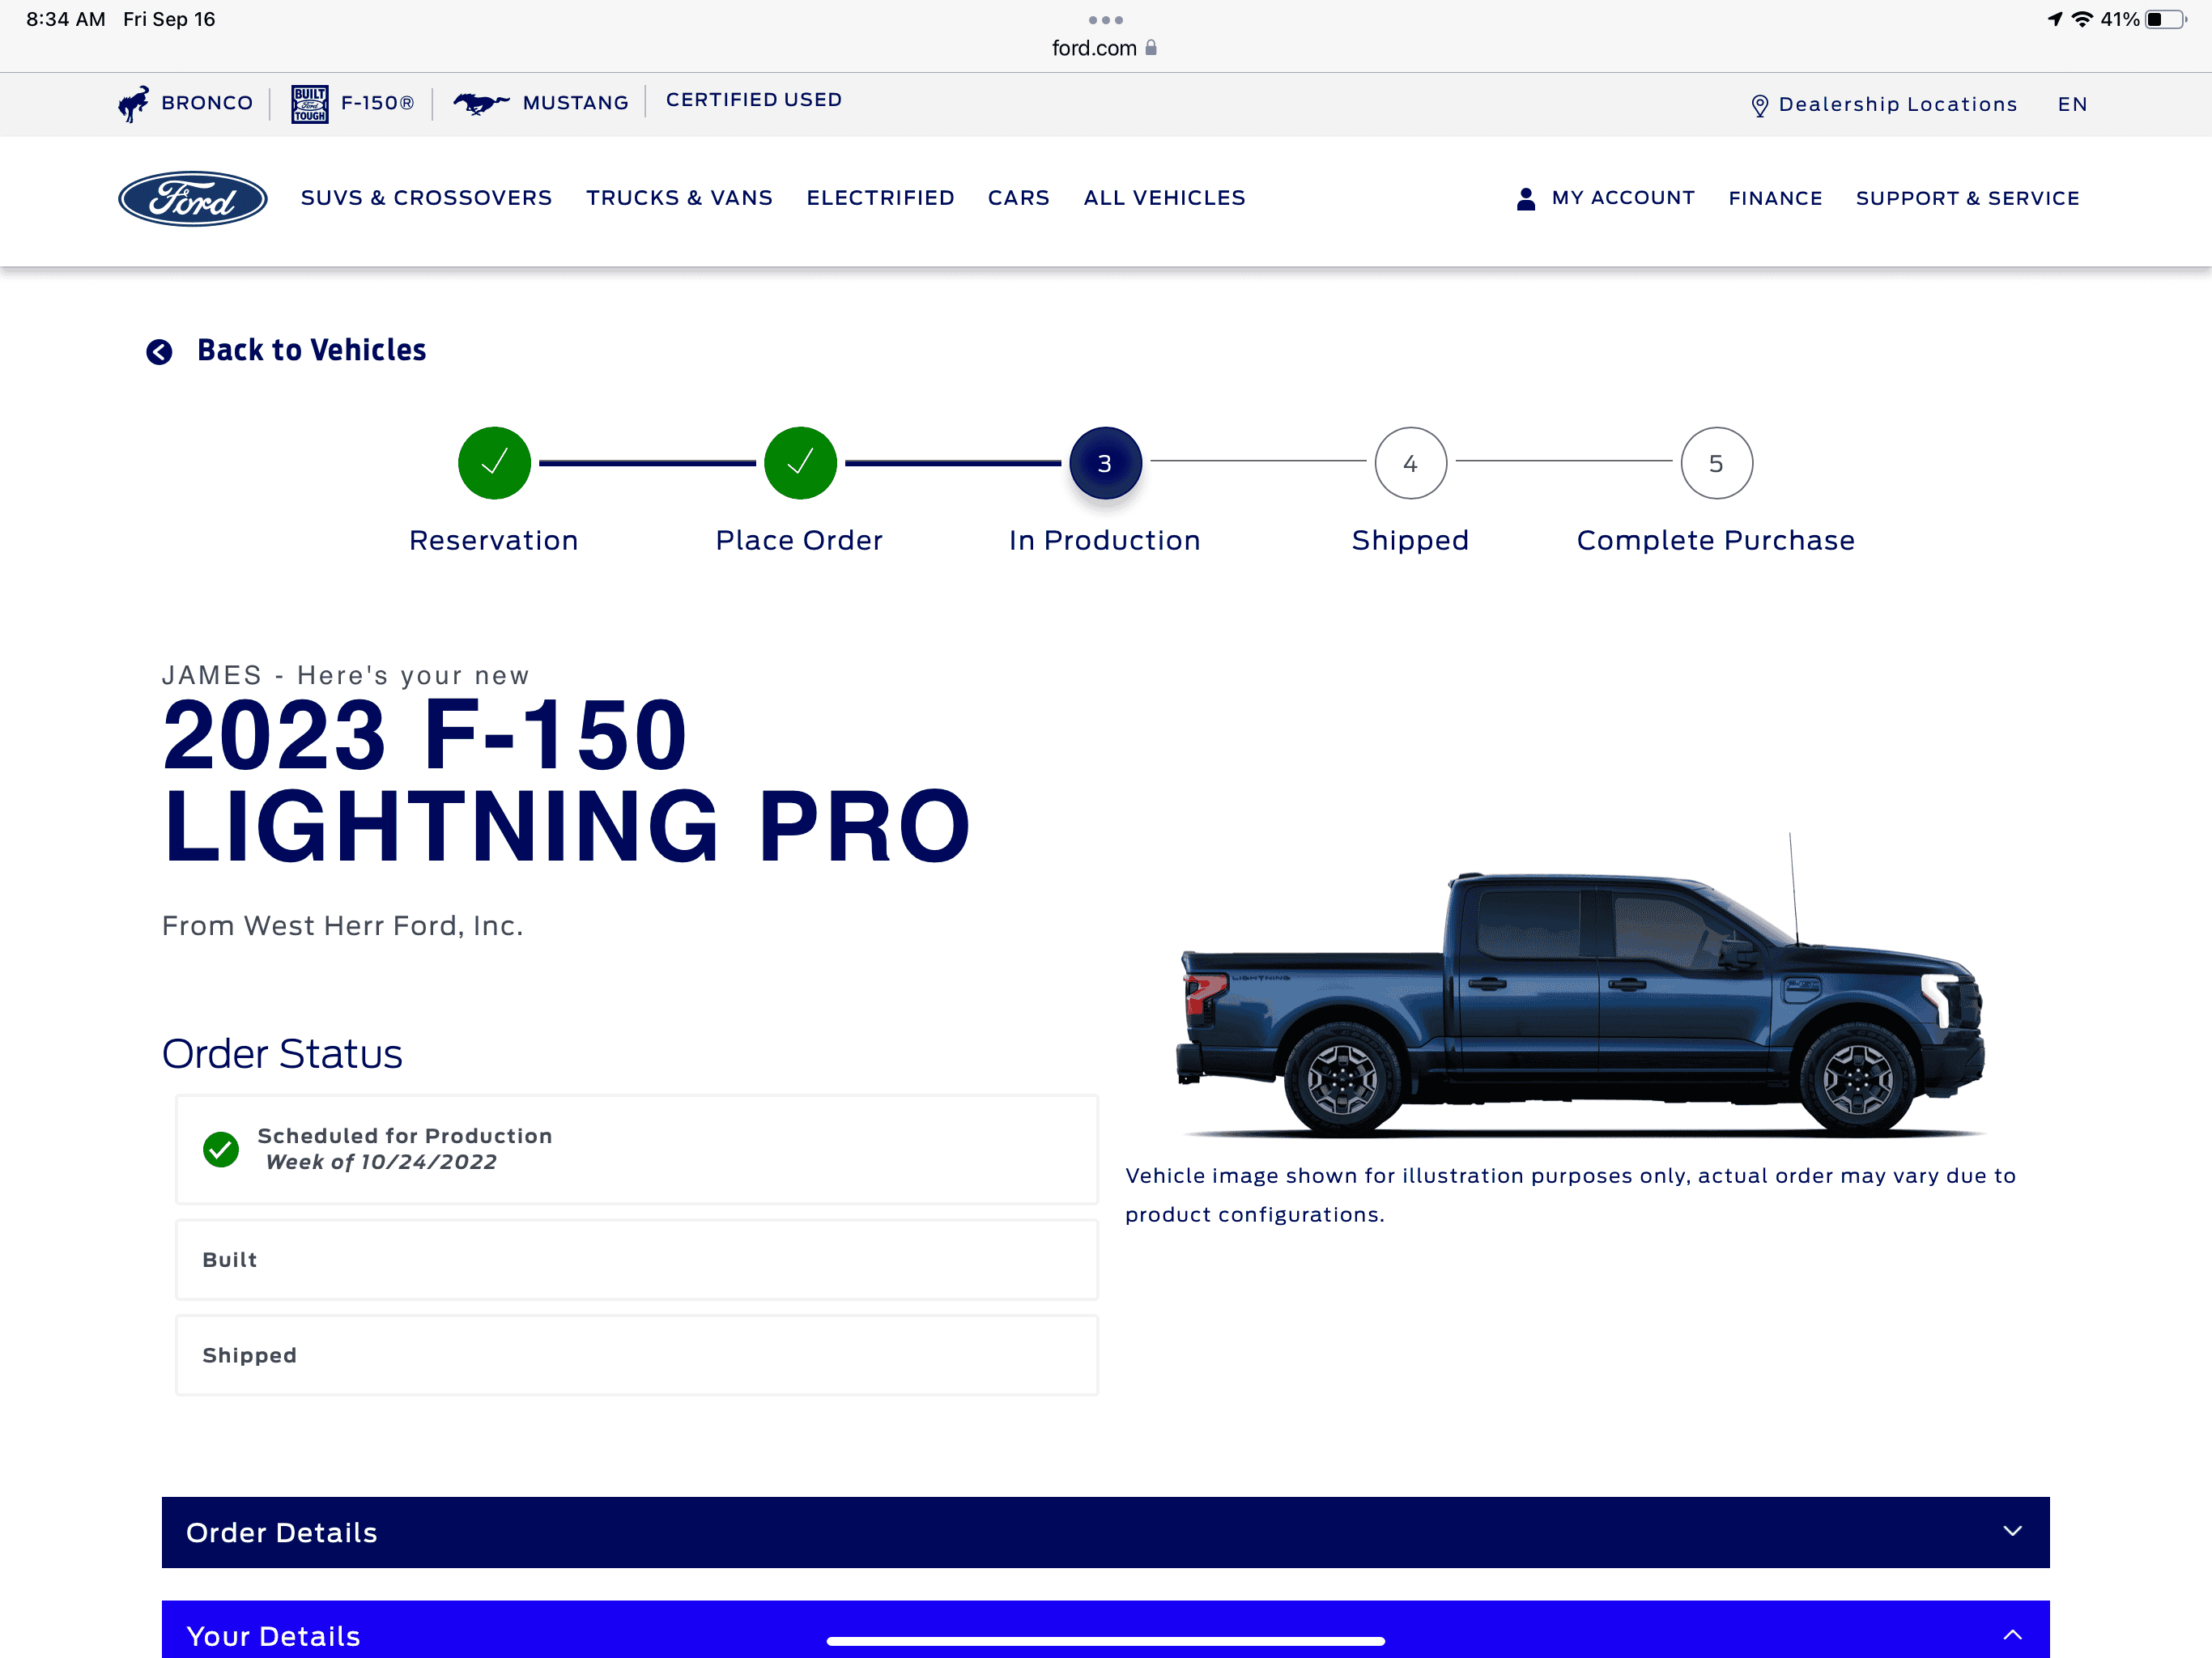This screenshot has height=1658, width=2212.
Task: Click the Scheduled for Production checkmark
Action: (x=221, y=1149)
